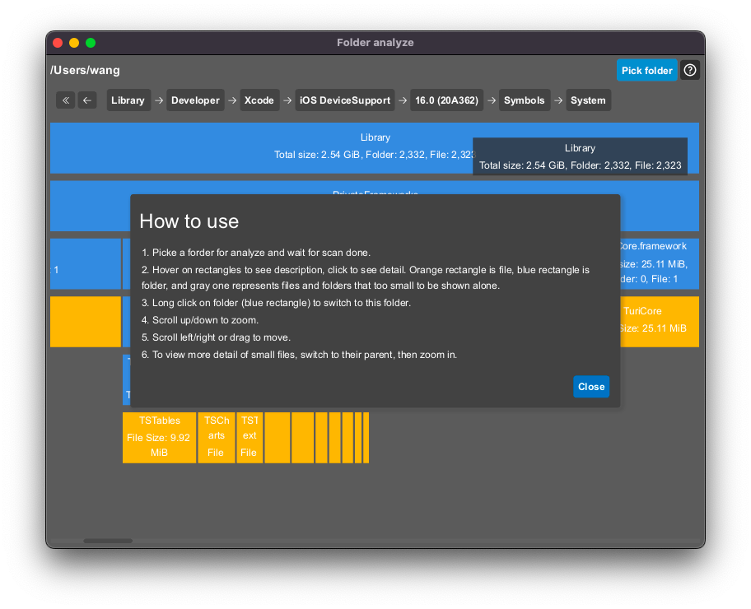Viewport: 751px width, 609px height.
Task: Click the horizontal scrollbar thumb at bottom
Action: [108, 541]
